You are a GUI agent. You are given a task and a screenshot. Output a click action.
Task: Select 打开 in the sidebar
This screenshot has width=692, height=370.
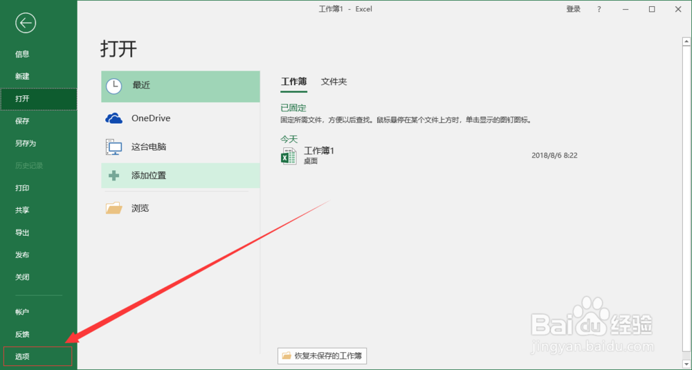click(x=38, y=99)
